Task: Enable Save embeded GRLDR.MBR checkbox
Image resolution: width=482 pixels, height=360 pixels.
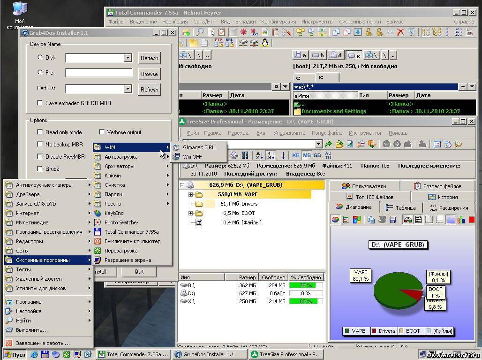Action: coord(40,103)
